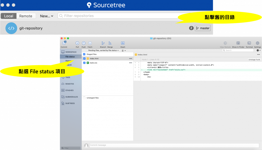Open the Merge tool
Screen dimensions: 262x150
point(110,43)
